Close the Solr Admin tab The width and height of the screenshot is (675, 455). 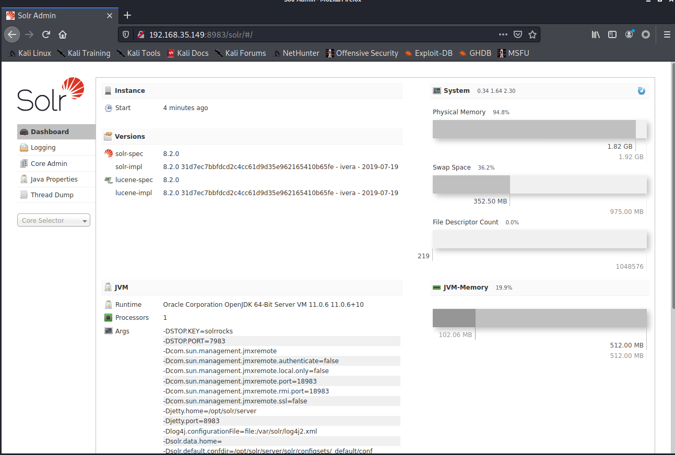[x=110, y=16]
